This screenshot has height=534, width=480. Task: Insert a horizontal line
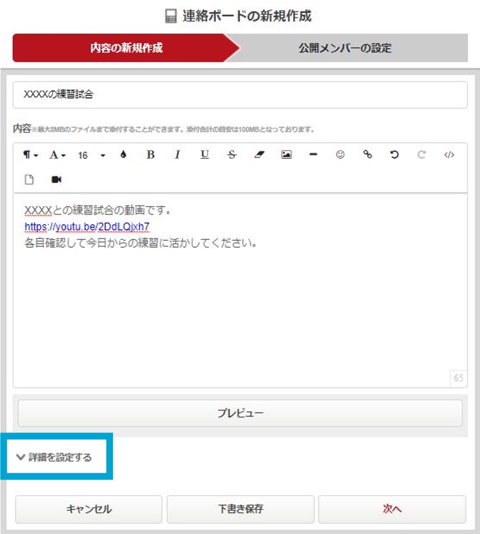coord(313,155)
